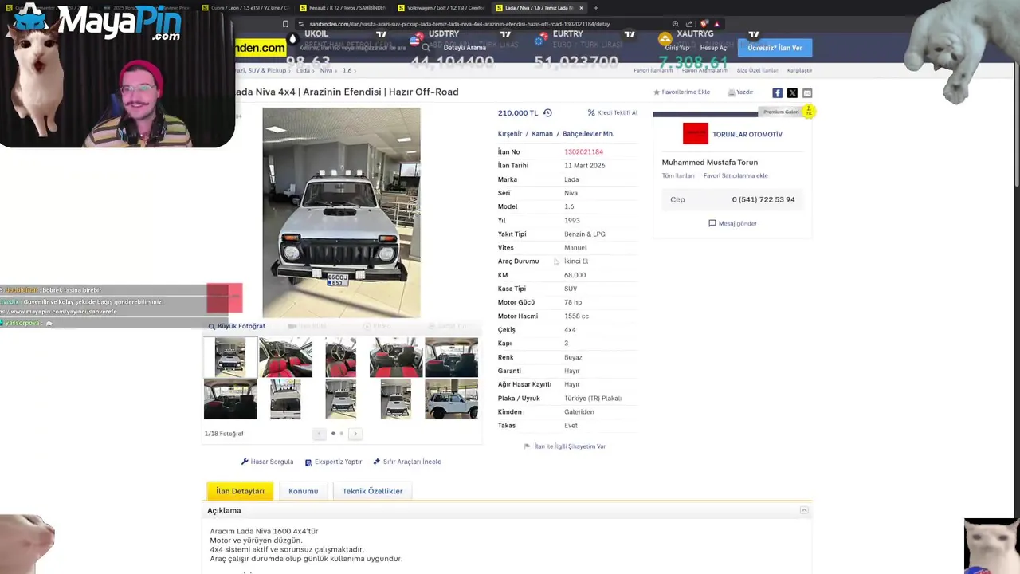Open a new browser tab with plus icon
Viewport: 1020px width, 574px height.
(x=595, y=8)
